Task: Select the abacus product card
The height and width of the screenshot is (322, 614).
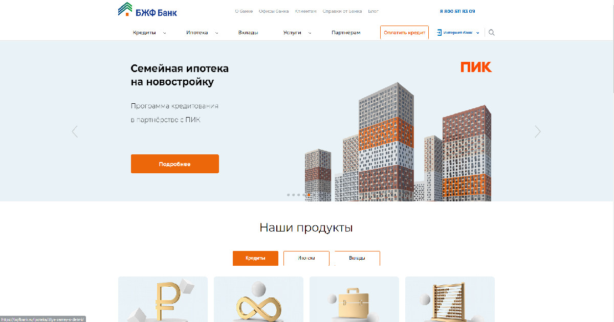Action: tap(450, 299)
